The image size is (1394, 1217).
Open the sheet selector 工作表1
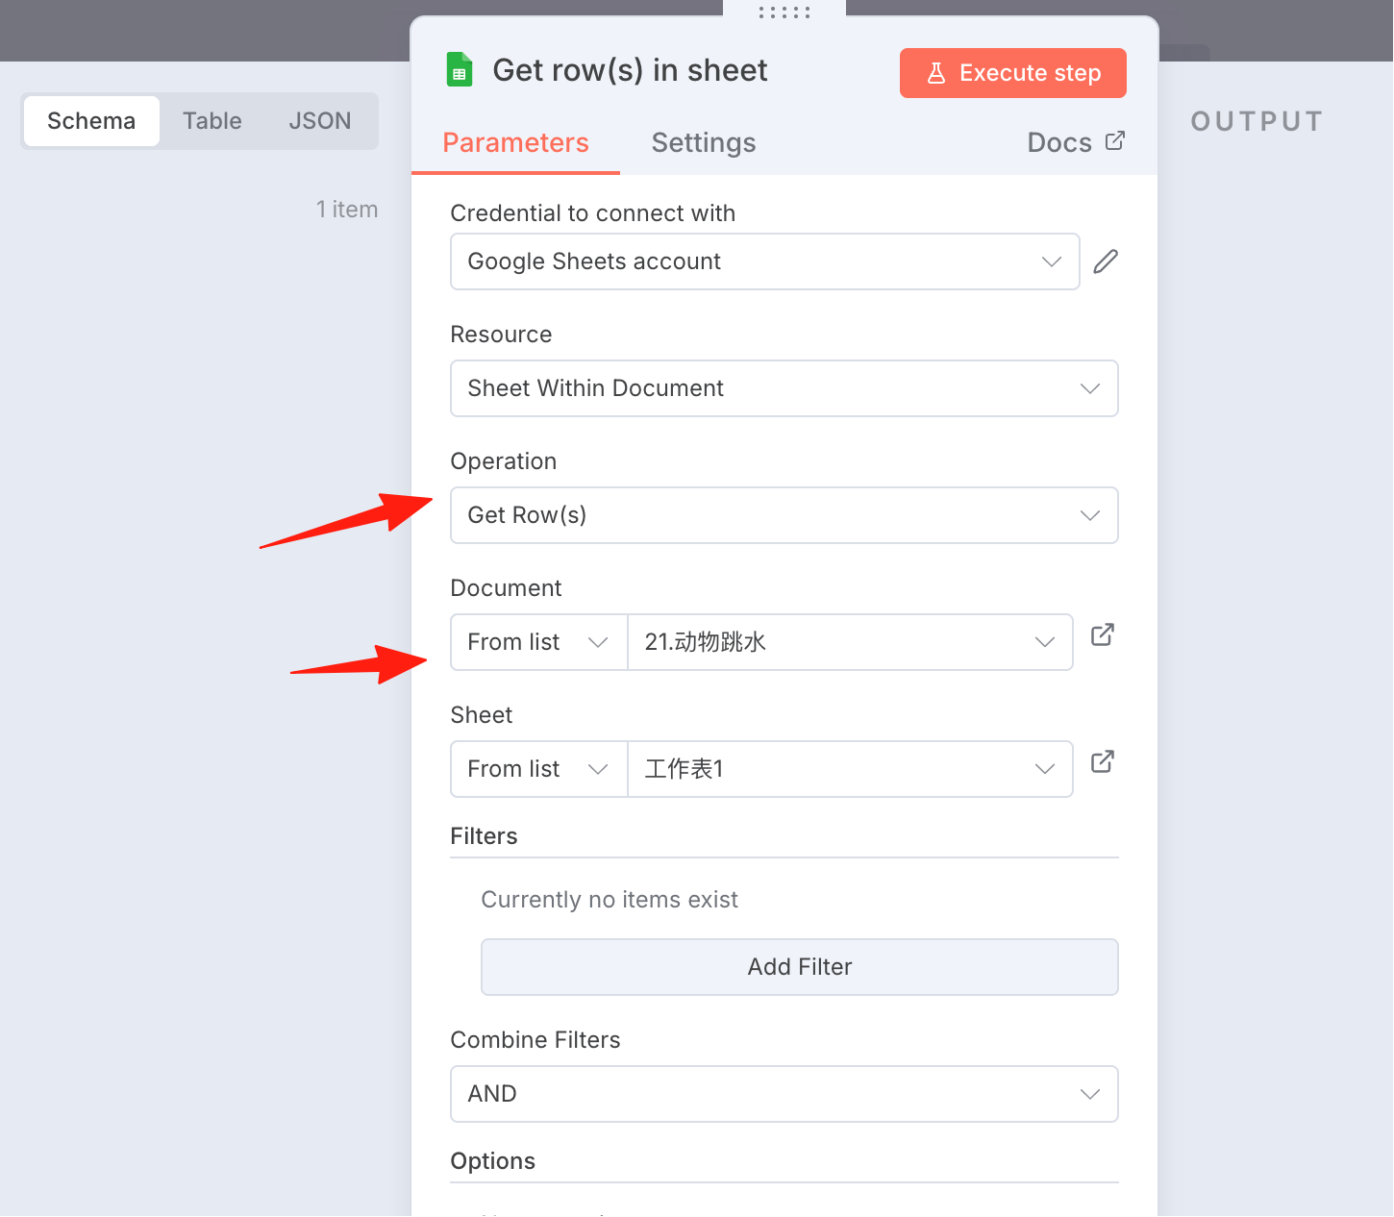(850, 769)
